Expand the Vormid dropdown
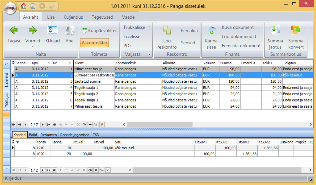316x185 pixels. click(x=33, y=46)
